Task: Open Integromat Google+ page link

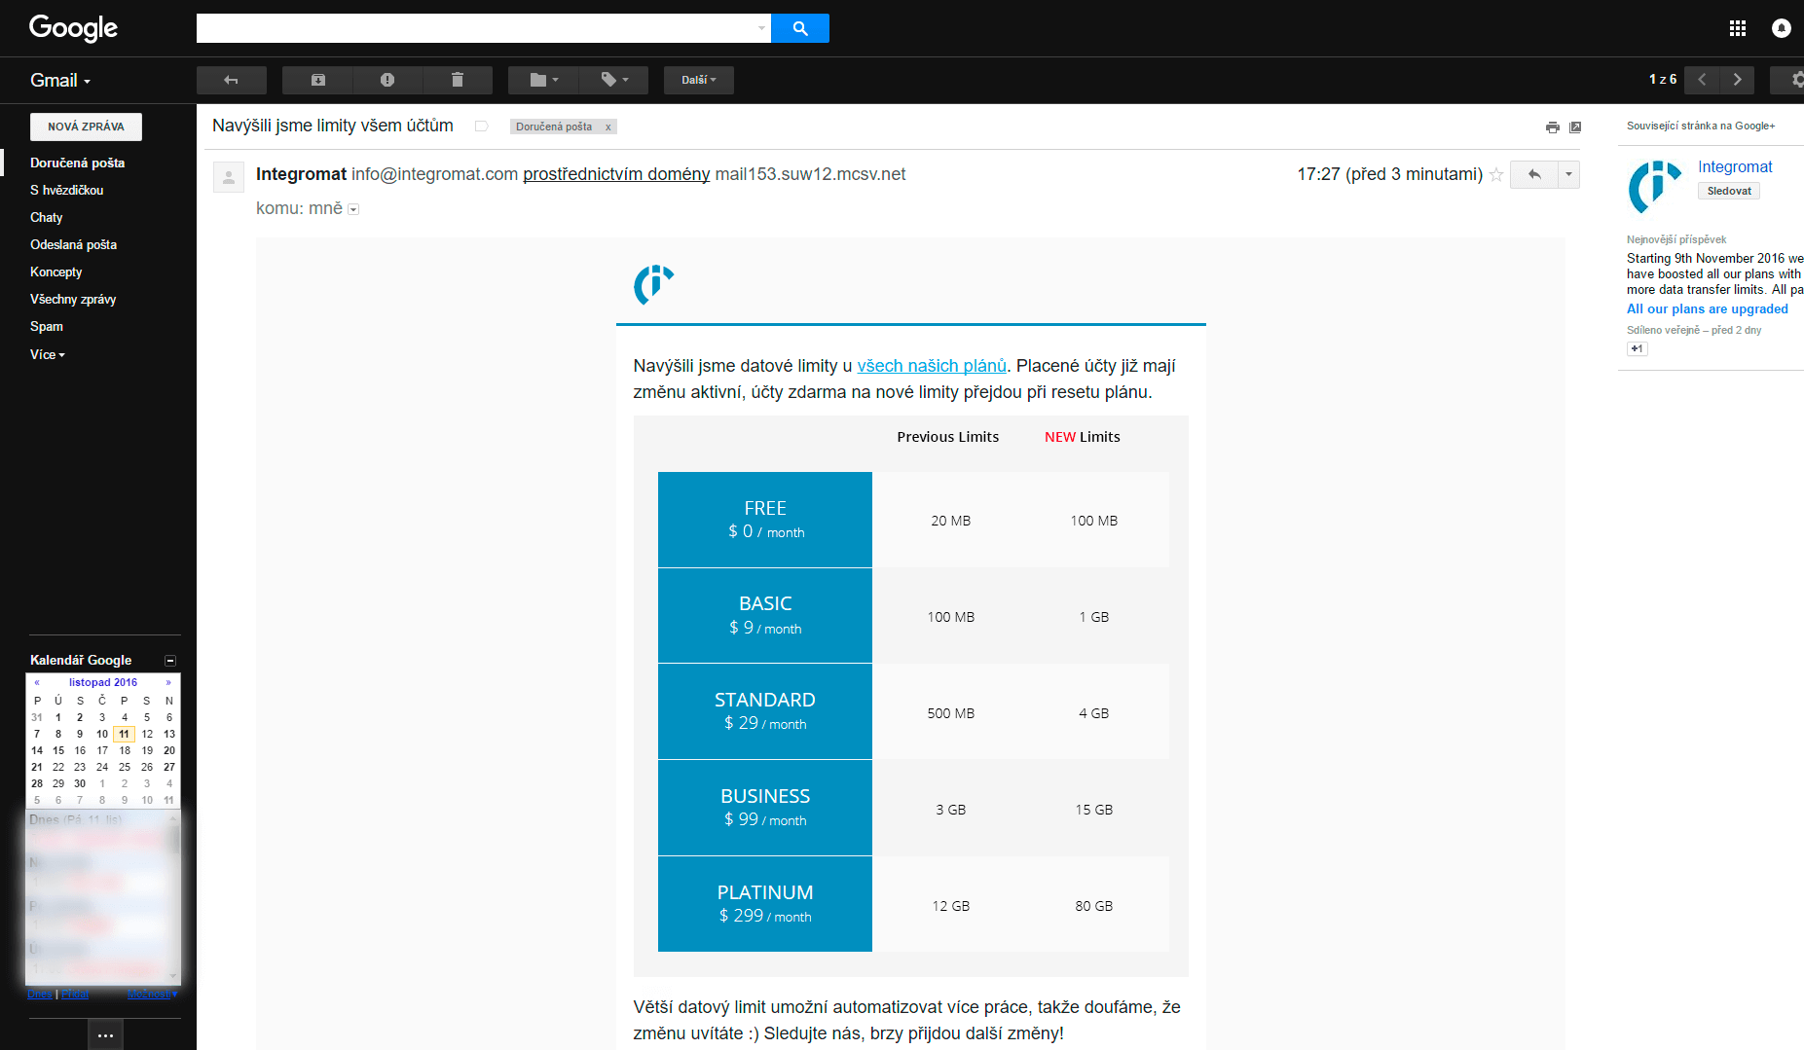Action: pos(1735,167)
